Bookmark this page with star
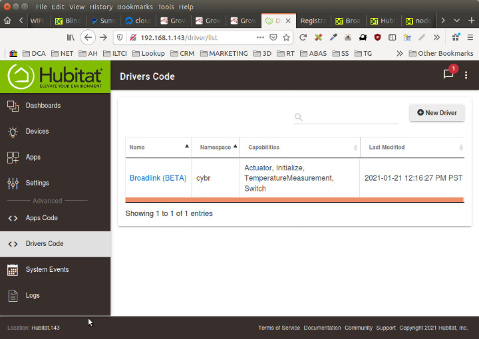This screenshot has height=339, width=479. click(x=286, y=37)
